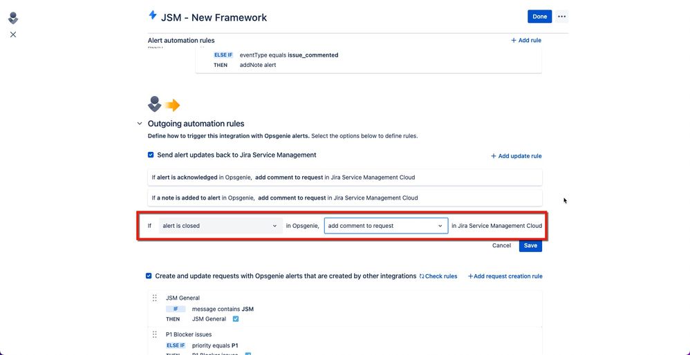This screenshot has width=690, height=355.
Task: Open the 'add comment to request' dropdown
Action: [386, 226]
